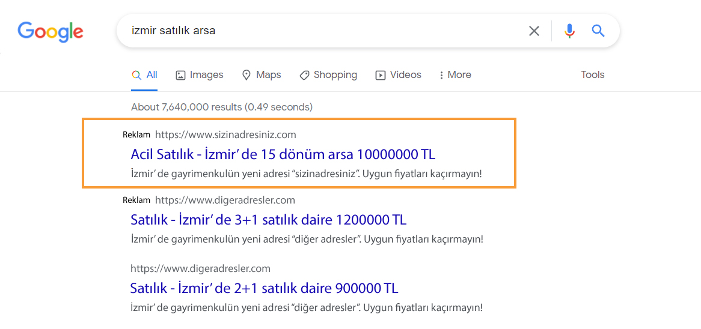
Task: Click the digeradresler.com URL above the 2+1 result
Action: point(200,268)
